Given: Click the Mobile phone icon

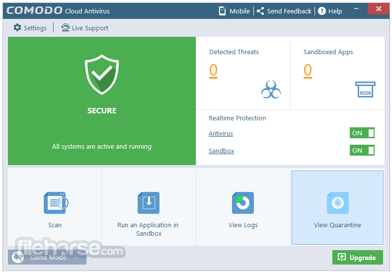Looking at the screenshot, I should (222, 11).
